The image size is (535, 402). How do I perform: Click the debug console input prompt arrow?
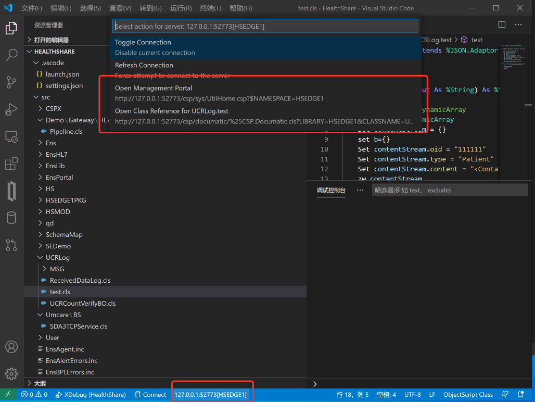tap(315, 384)
